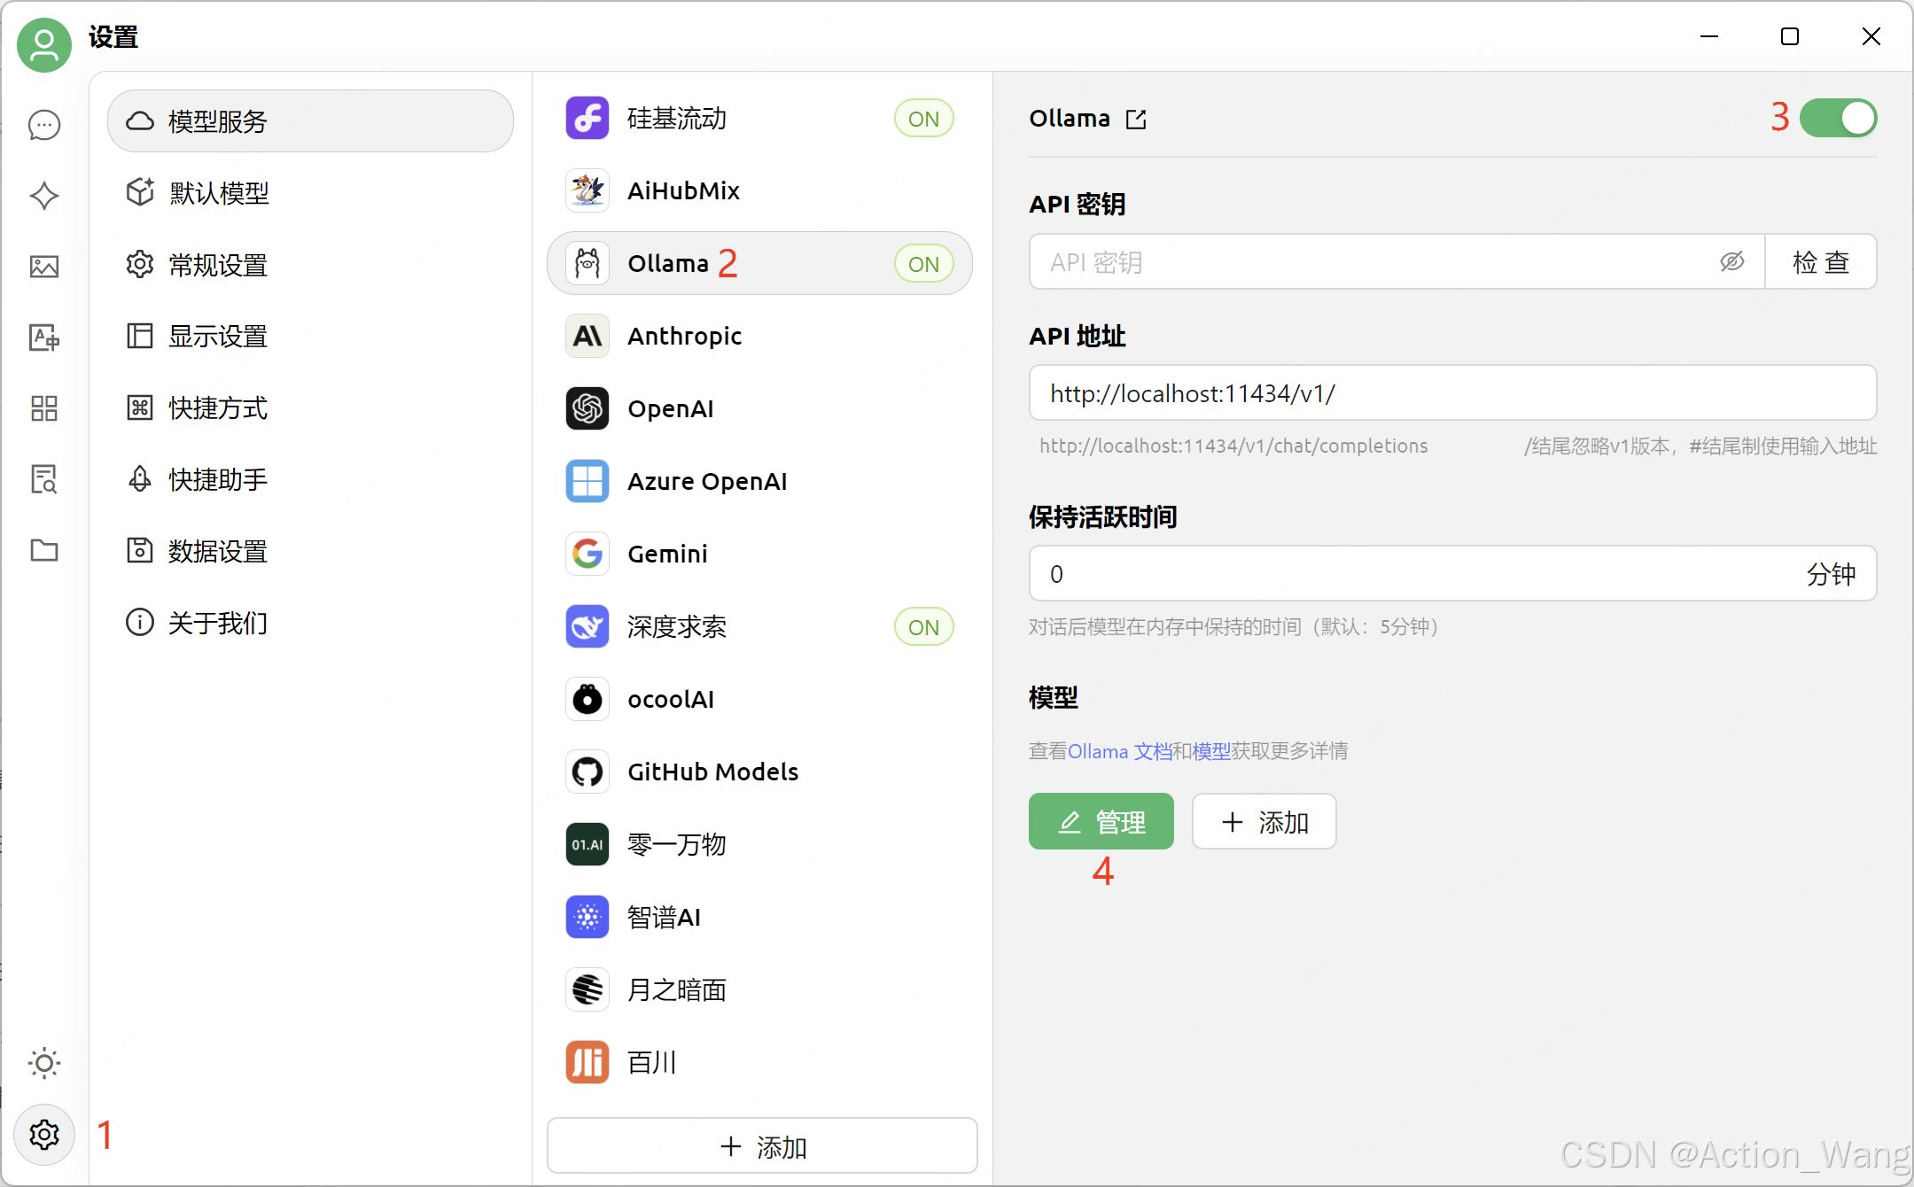Click the ON badge for 深度求索
This screenshot has height=1187, width=1914.
[923, 627]
